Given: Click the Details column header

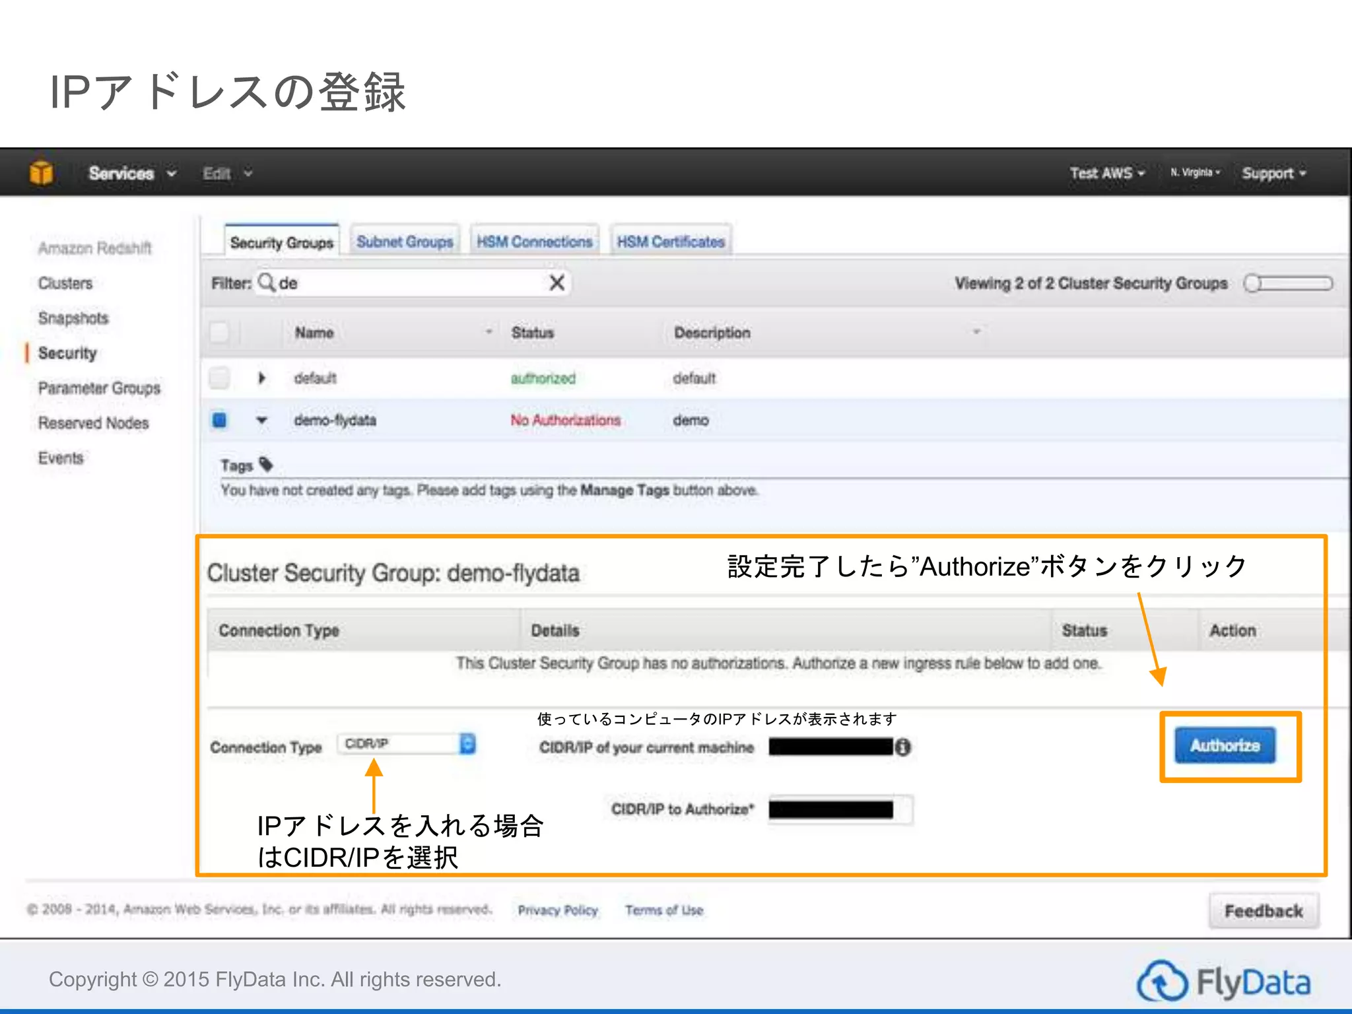Looking at the screenshot, I should pos(555,630).
